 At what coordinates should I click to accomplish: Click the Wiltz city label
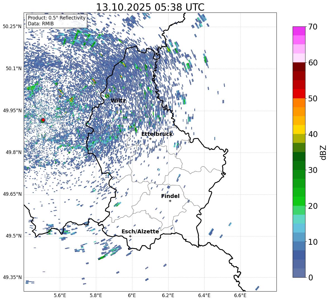[118, 101]
